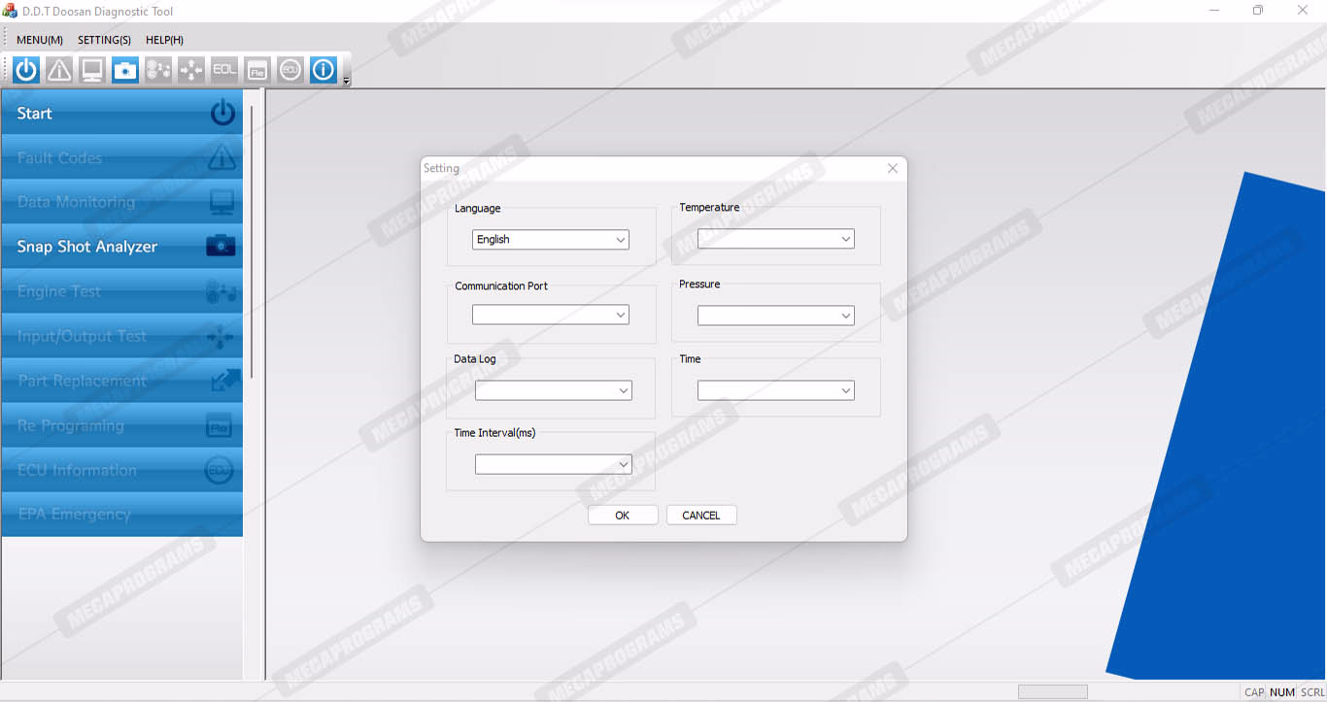
Task: Click the "Language" label in the dialog
Action: coord(478,209)
